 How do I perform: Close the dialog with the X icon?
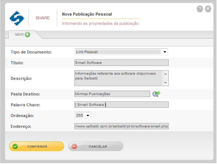click(208, 9)
